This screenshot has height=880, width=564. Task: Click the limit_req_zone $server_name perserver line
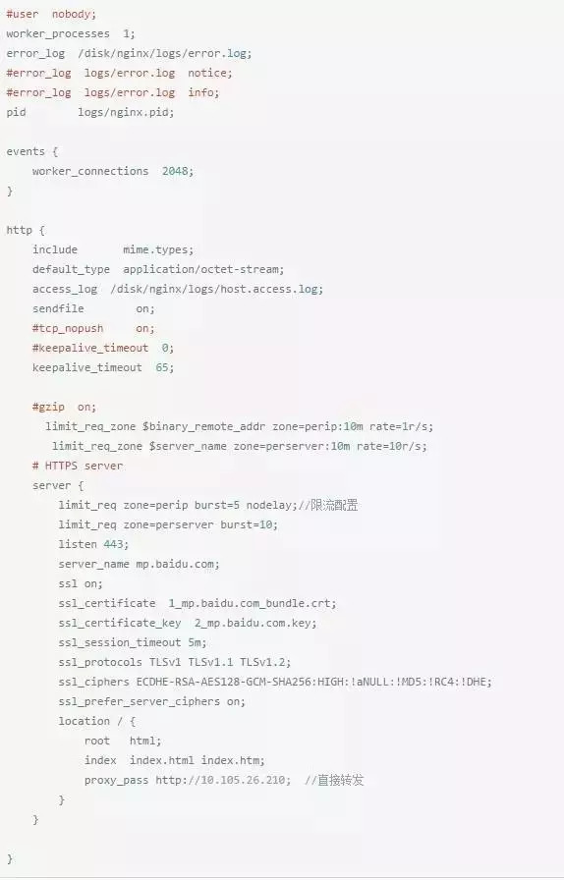(240, 446)
